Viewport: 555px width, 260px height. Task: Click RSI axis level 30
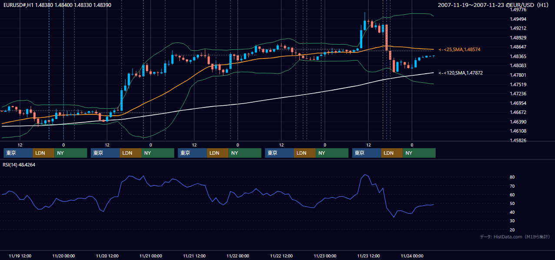[512, 221]
